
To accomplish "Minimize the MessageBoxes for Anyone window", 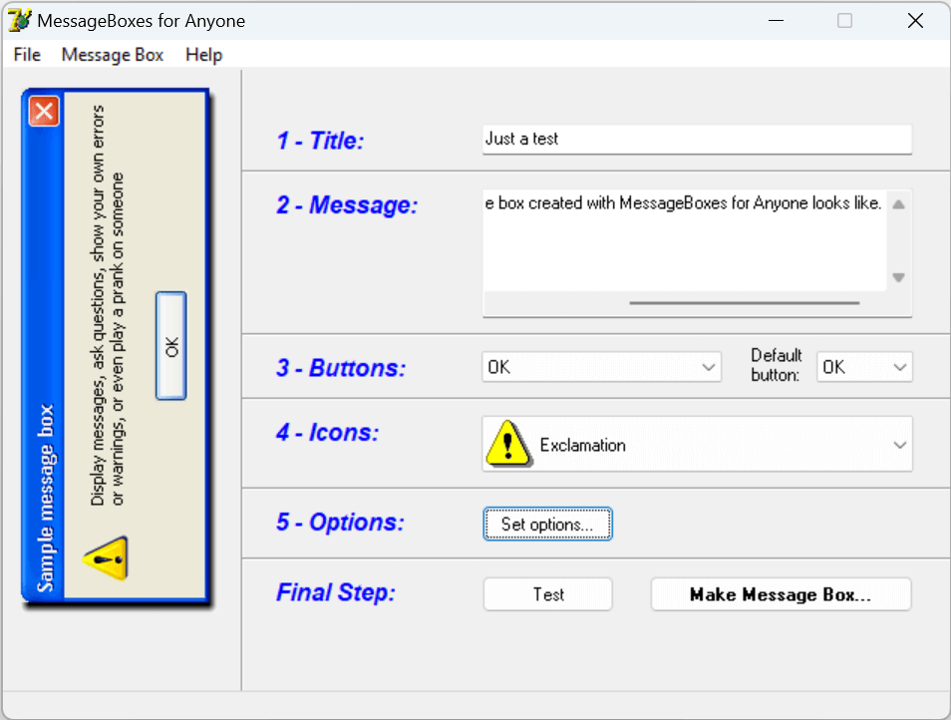I will coord(776,21).
